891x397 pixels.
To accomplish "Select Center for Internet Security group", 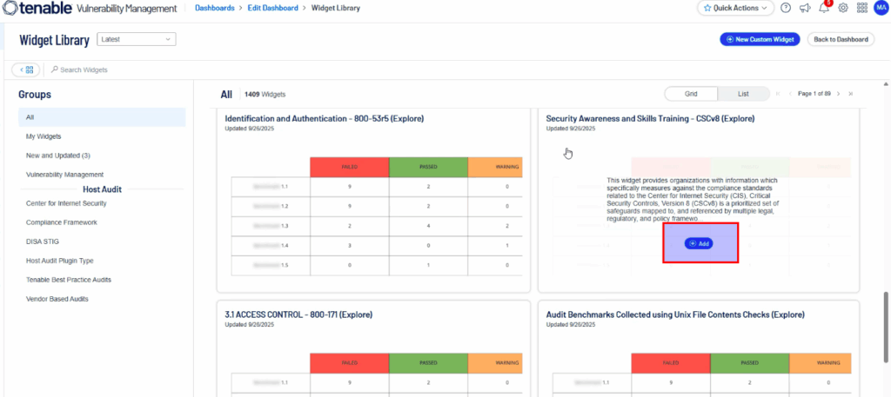I will pos(66,203).
